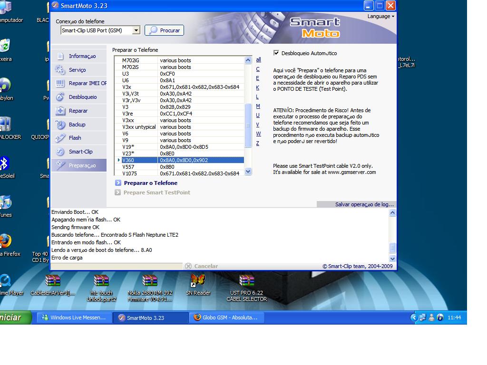Click the phone list scroll up arrow

pyautogui.click(x=248, y=60)
